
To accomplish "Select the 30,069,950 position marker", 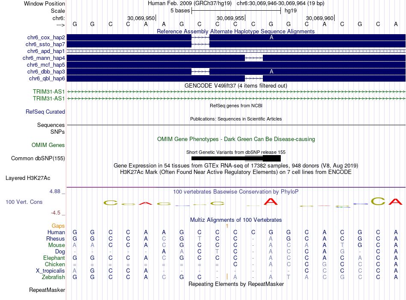I will [141, 18].
